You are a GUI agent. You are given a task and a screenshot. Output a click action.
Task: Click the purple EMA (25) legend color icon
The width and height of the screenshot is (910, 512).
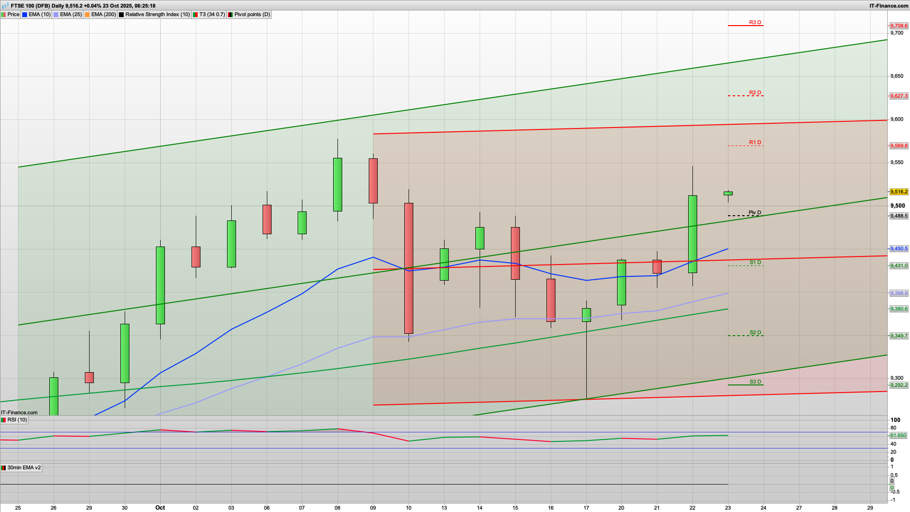55,14
